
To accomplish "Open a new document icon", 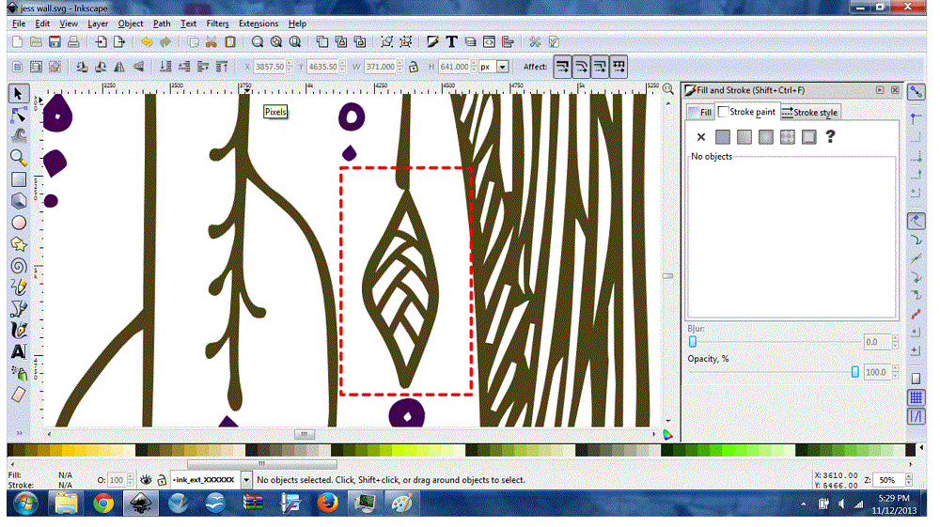I will [17, 42].
